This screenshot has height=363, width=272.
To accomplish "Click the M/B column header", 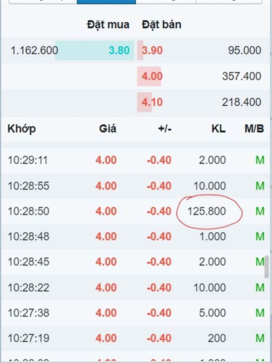I will tap(254, 129).
